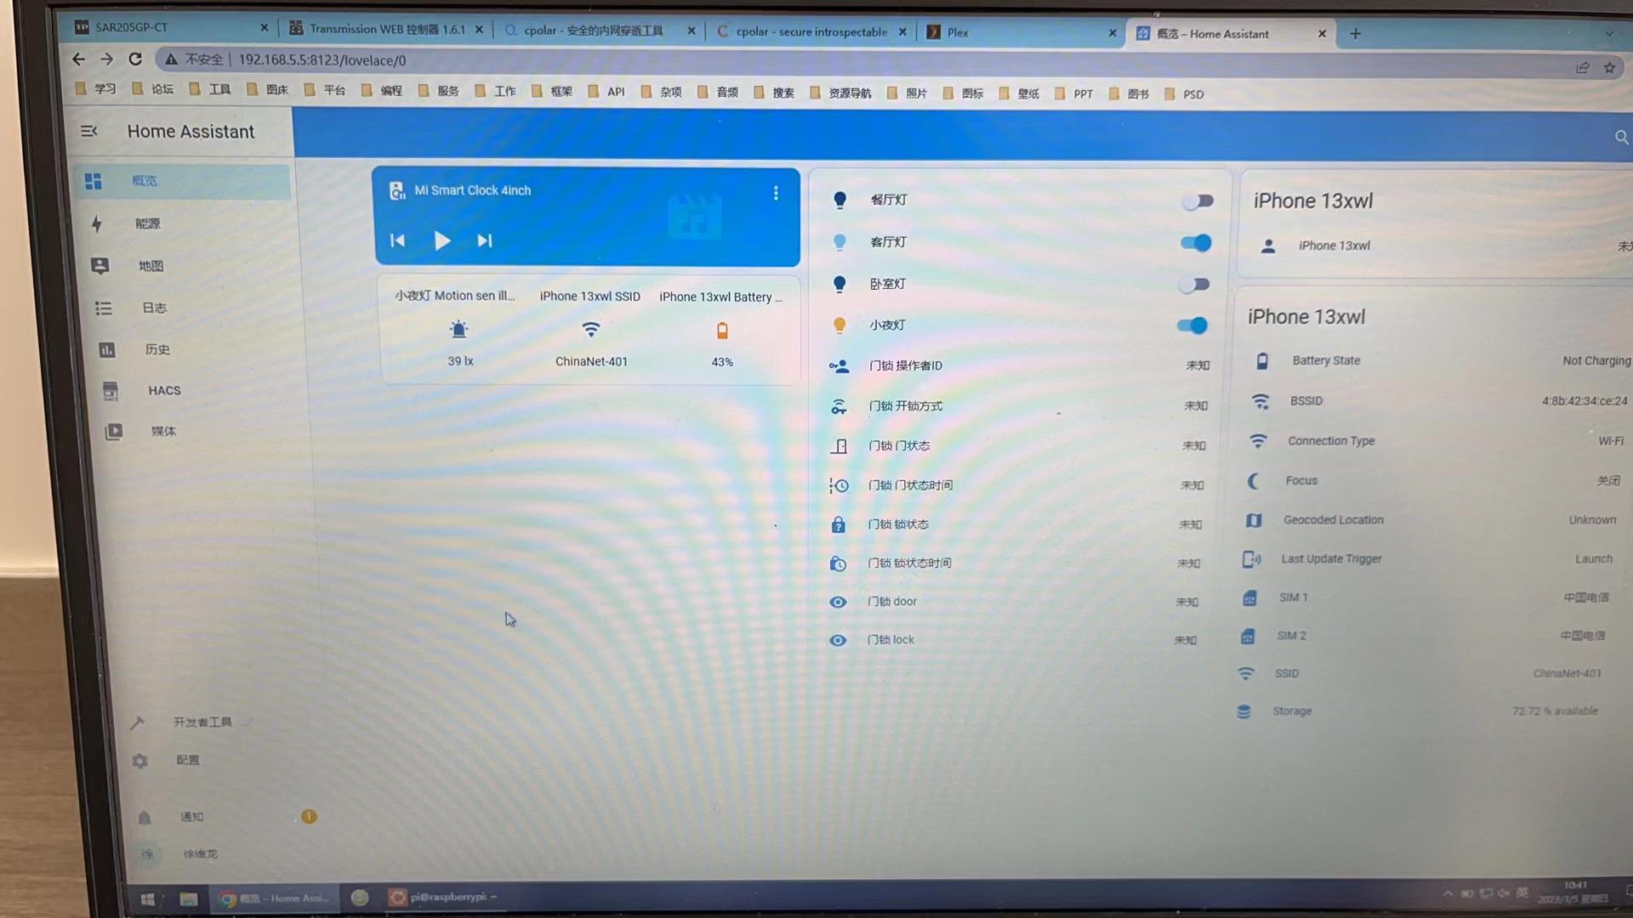
Task: Switch to the Plex browser tab
Action: (x=1021, y=32)
